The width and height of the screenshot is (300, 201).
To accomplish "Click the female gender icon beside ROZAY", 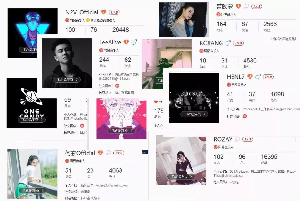I will click(237, 139).
